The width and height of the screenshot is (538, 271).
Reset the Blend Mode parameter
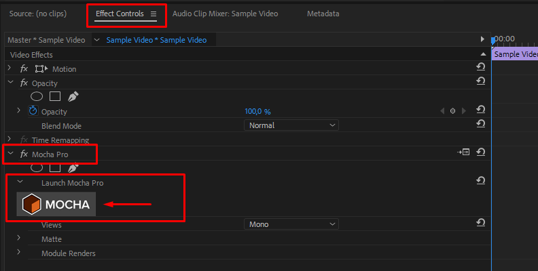[x=481, y=123]
